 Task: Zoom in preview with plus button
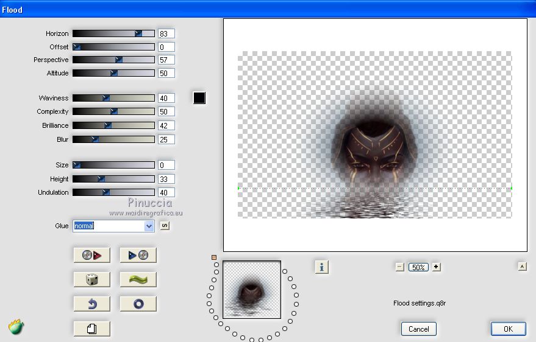tap(436, 267)
